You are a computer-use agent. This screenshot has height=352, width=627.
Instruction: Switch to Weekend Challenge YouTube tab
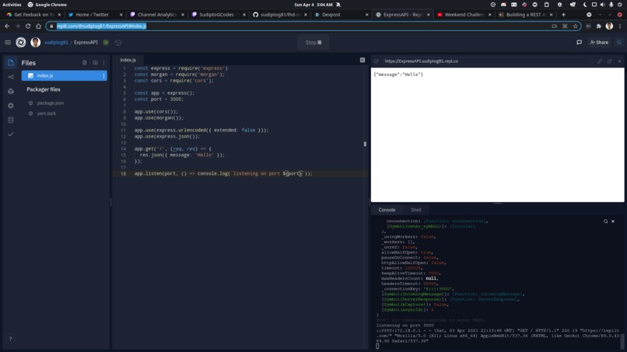(464, 15)
